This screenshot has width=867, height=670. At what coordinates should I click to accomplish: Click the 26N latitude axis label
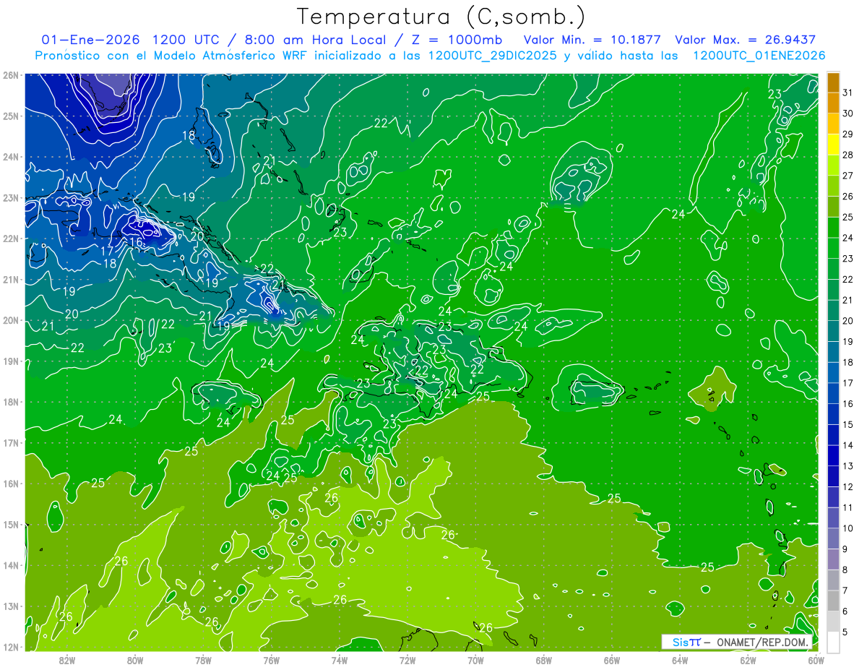11,75
